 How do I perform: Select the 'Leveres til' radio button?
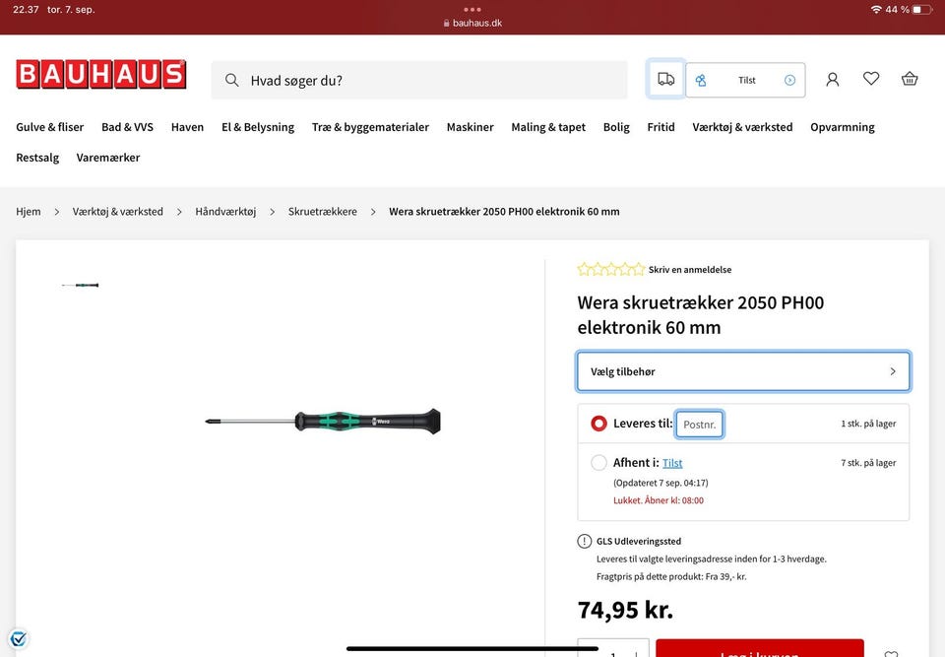pos(598,424)
